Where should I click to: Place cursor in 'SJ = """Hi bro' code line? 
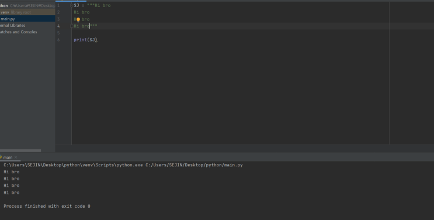pyautogui.click(x=92, y=5)
